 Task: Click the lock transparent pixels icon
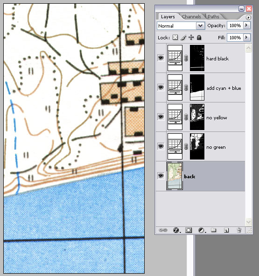pyautogui.click(x=175, y=37)
